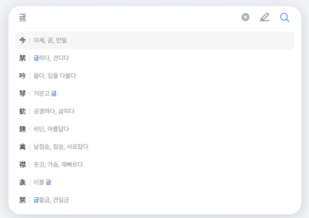The width and height of the screenshot is (309, 218).
Task: Open the 錦 entry defined as 비단, 아름답다
Action: [91, 129]
